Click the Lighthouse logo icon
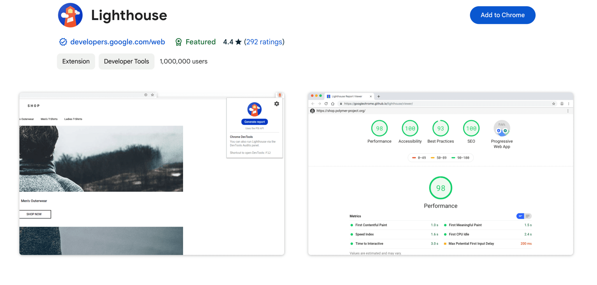Image resolution: width=597 pixels, height=285 pixels. pyautogui.click(x=70, y=15)
